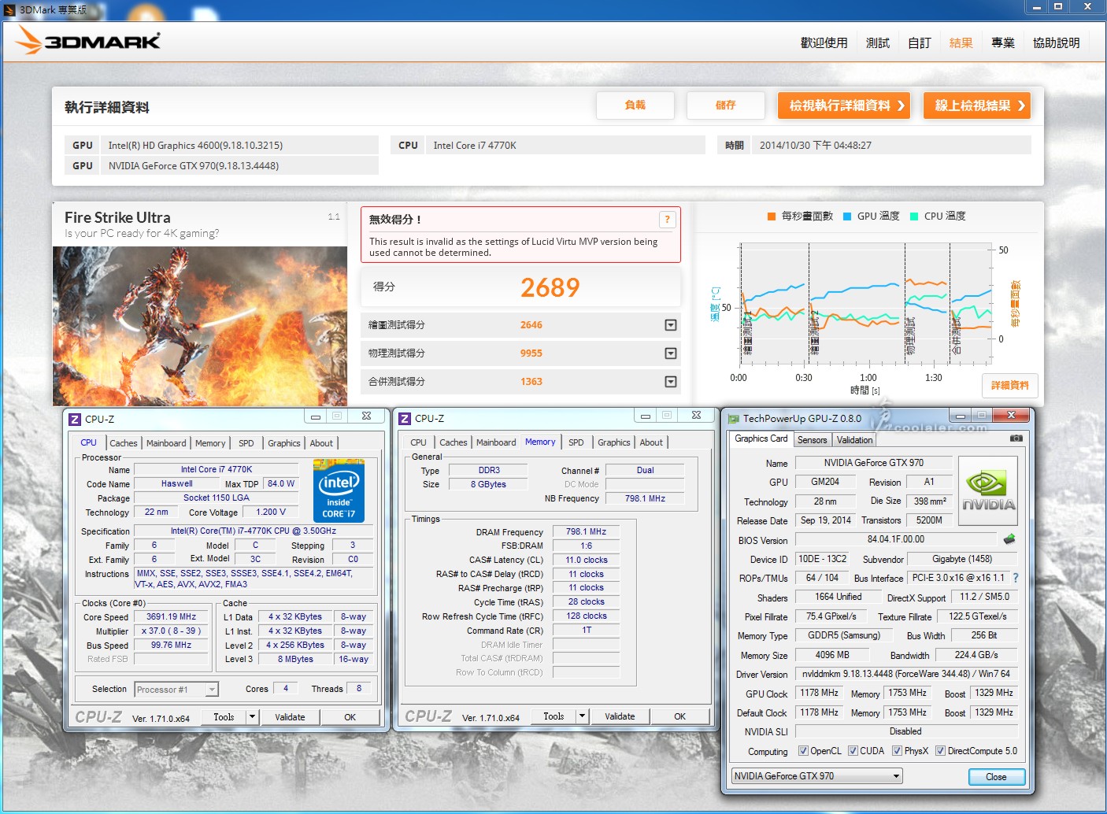Click the 負載 load button
The width and height of the screenshot is (1107, 814).
pos(635,105)
